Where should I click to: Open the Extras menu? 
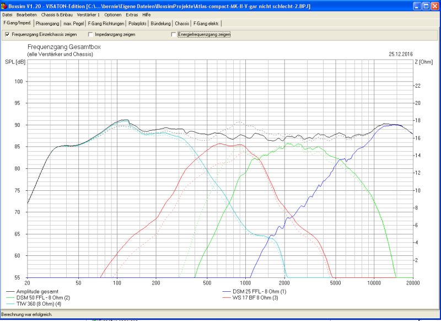tap(132, 14)
